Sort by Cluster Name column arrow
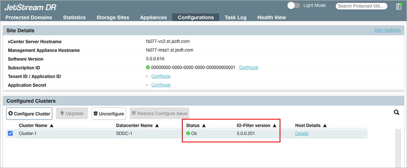The image size is (407, 168). point(52,125)
